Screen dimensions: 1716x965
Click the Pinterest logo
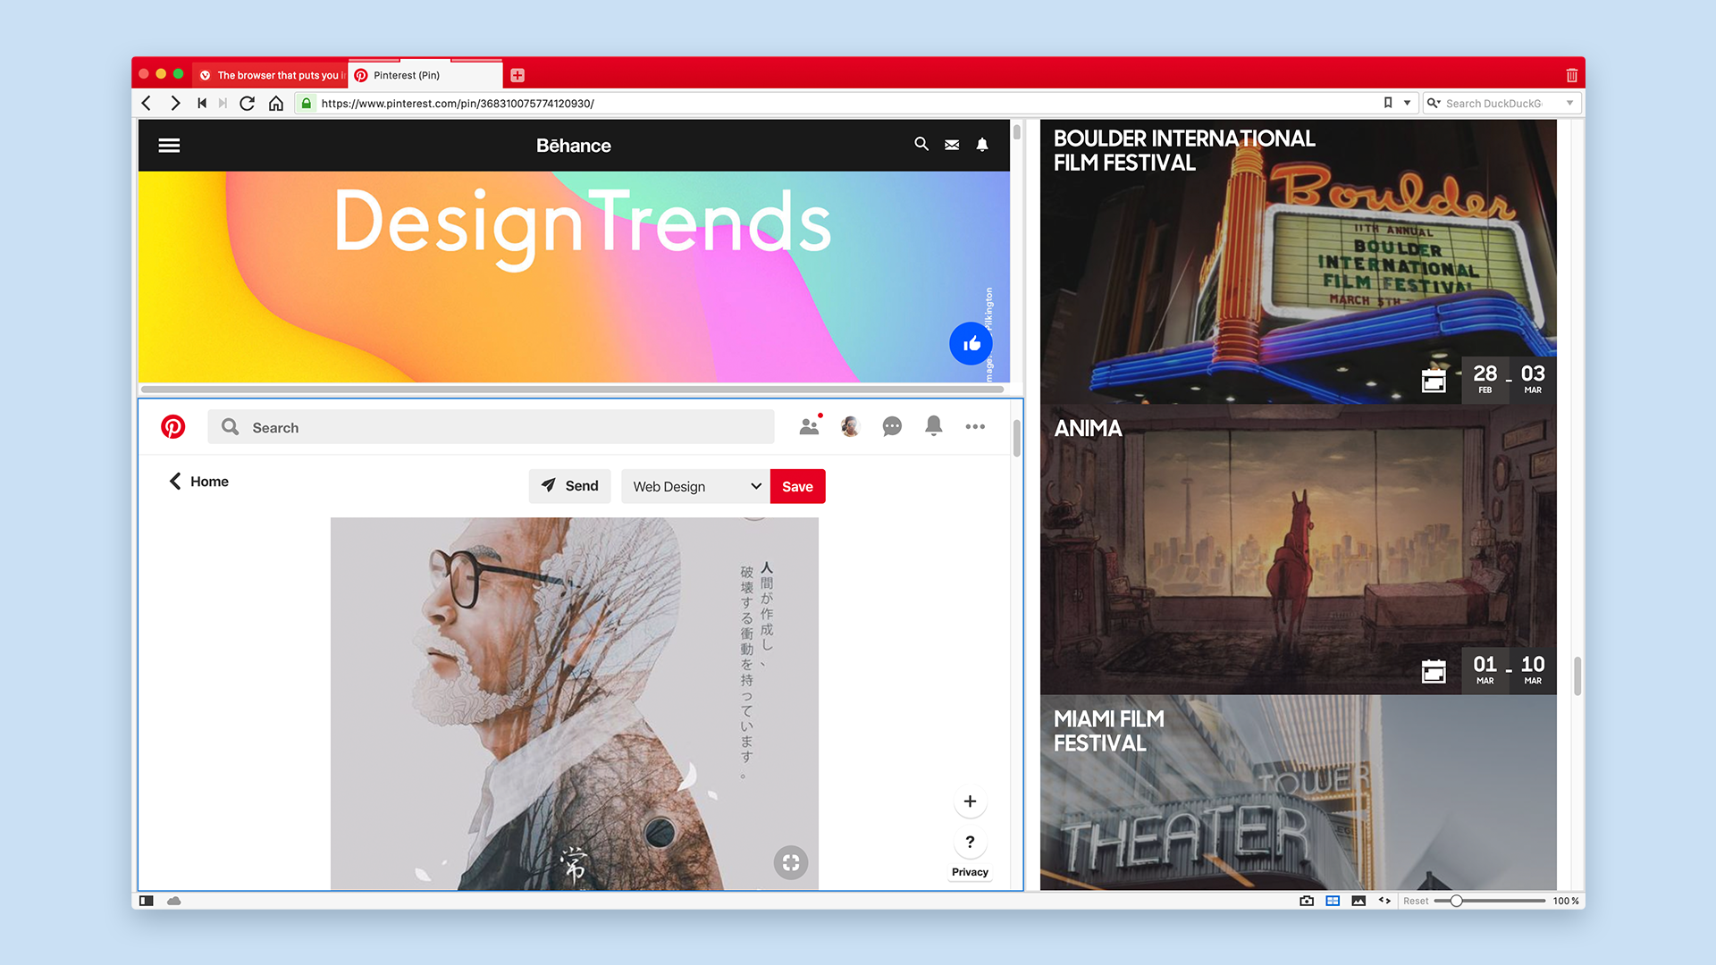click(x=173, y=427)
